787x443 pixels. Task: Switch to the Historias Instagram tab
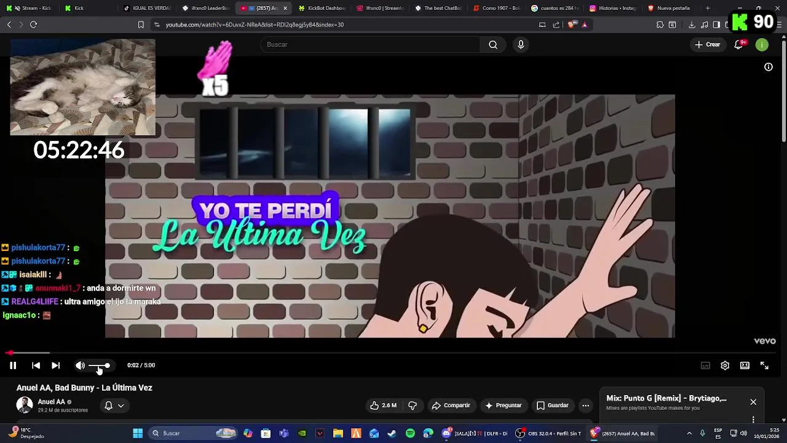click(x=612, y=8)
